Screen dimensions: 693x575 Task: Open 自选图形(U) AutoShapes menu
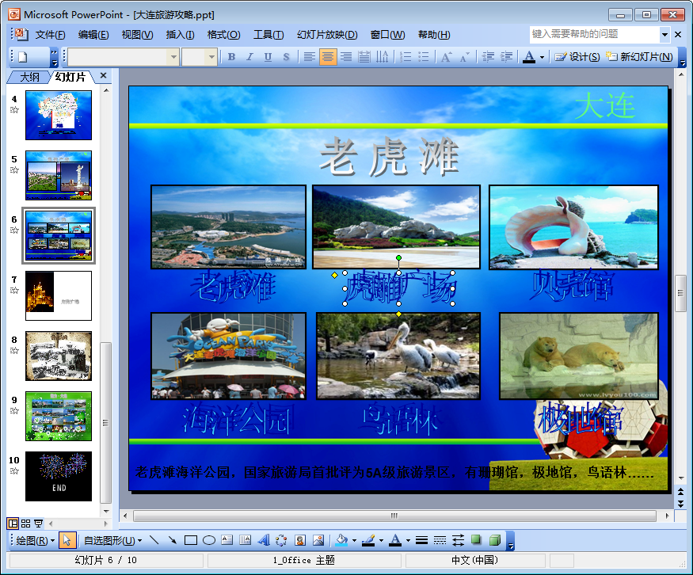pos(112,540)
